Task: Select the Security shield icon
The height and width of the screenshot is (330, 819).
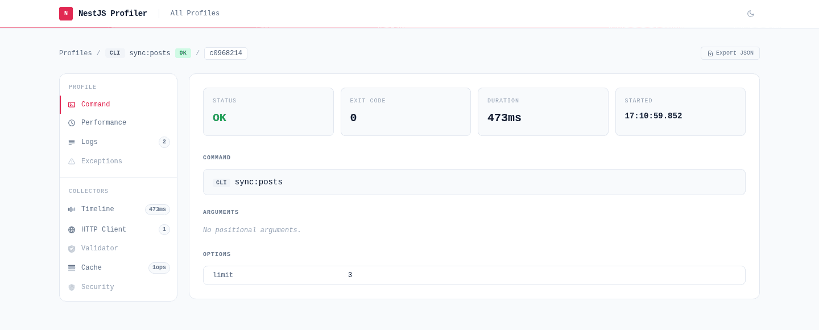Action: coord(72,287)
